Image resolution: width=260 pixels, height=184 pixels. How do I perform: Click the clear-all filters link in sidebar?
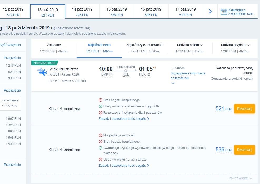[x=10, y=45]
